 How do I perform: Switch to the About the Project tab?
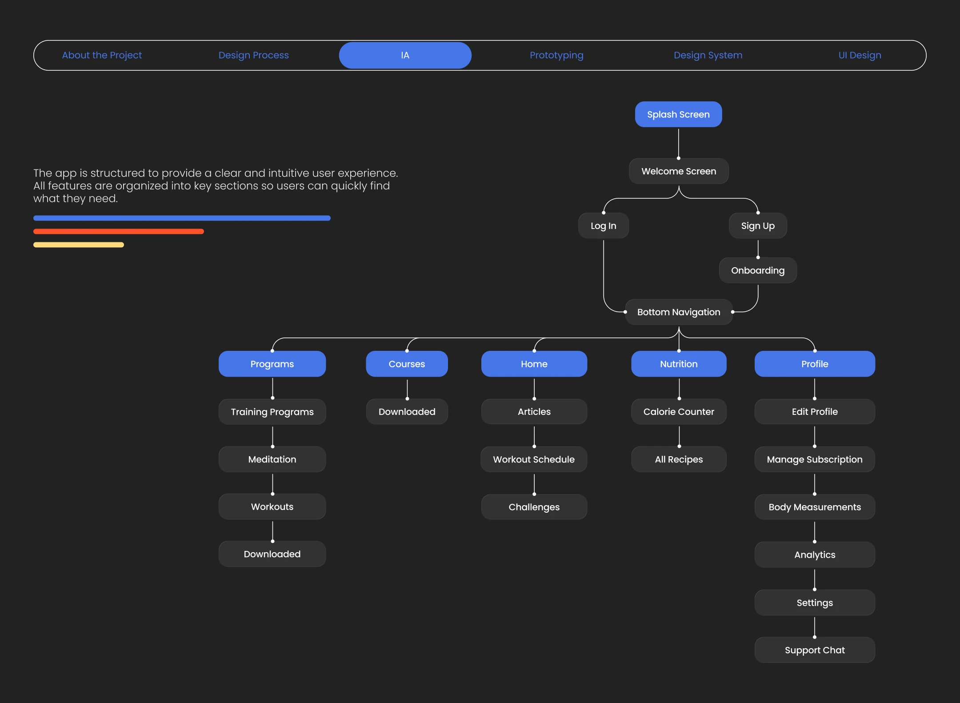102,55
